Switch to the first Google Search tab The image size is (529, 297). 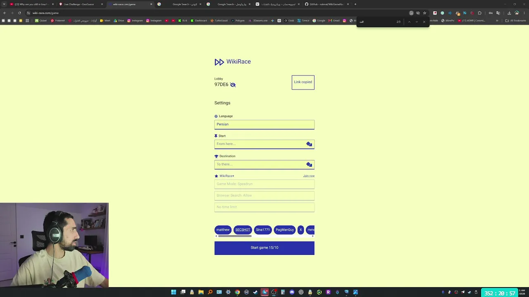[180, 4]
